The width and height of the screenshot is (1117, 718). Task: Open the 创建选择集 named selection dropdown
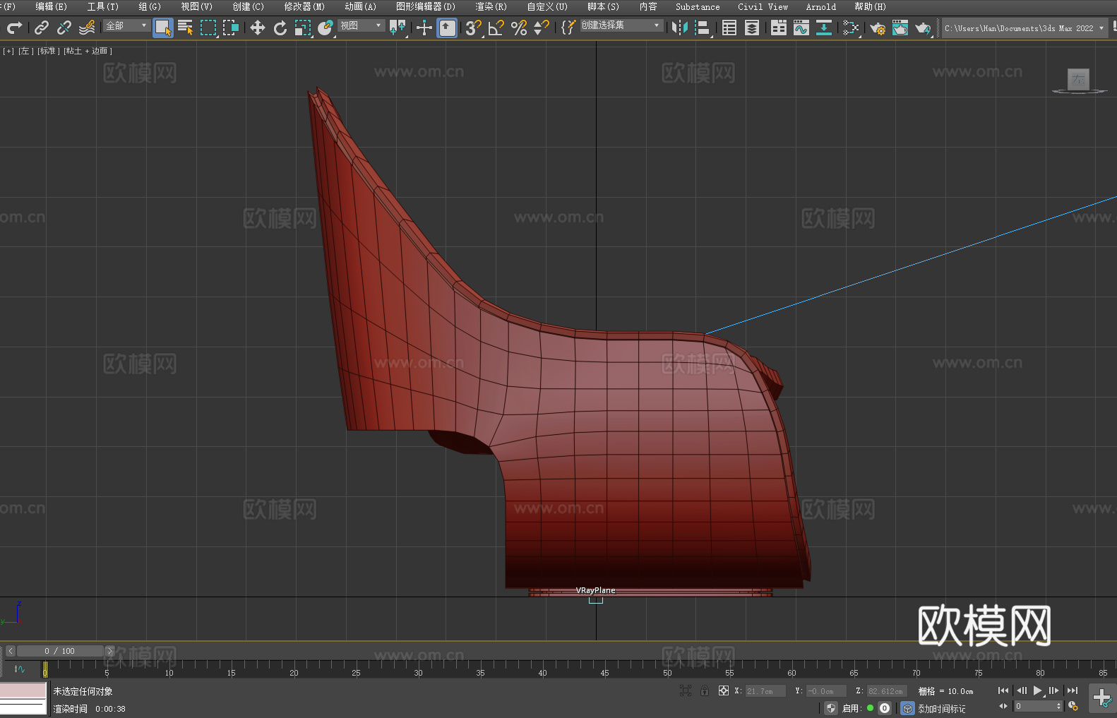pyautogui.click(x=621, y=25)
